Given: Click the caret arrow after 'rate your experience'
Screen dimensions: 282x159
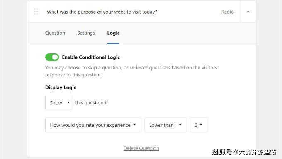Looking at the screenshot, I should click(134, 125).
